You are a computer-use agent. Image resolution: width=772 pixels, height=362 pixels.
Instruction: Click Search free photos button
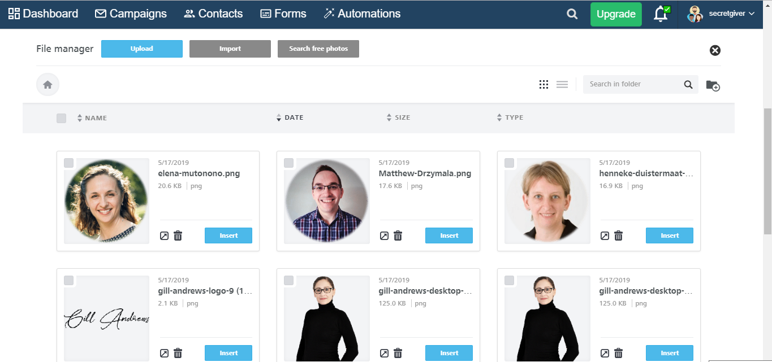point(318,49)
